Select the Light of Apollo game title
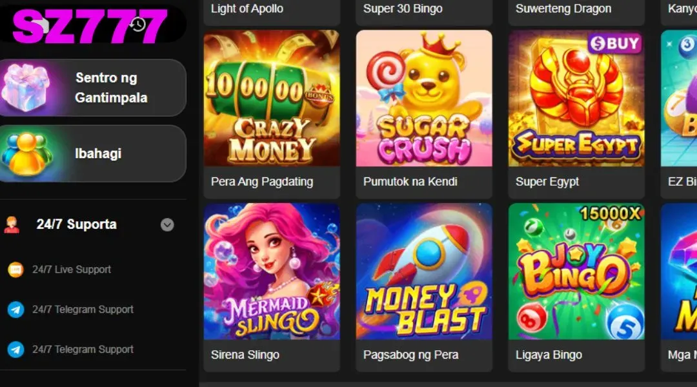Screen dimensions: 697x387 point(247,9)
